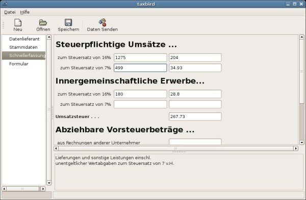Click the 180 Erwerbe 16% field

140,94
